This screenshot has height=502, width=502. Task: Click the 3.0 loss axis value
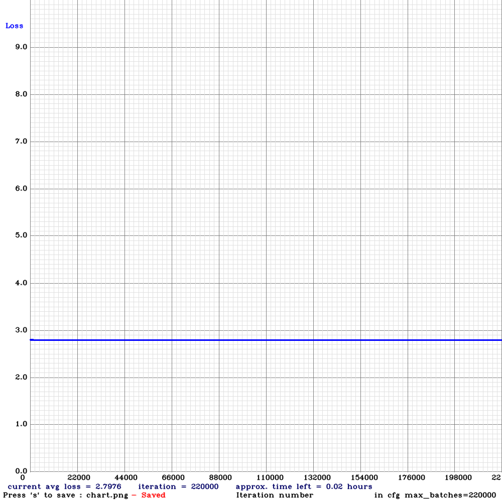[x=21, y=330]
